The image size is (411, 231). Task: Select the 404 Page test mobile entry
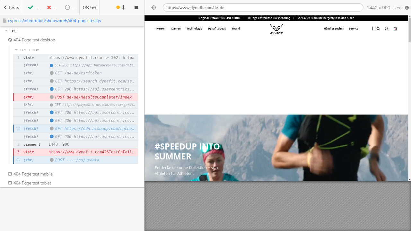pos(33,174)
